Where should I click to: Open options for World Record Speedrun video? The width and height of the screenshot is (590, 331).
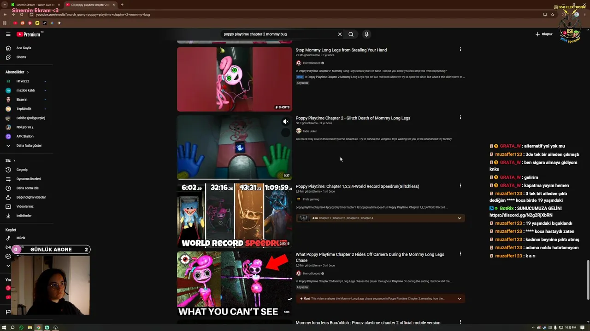460,186
